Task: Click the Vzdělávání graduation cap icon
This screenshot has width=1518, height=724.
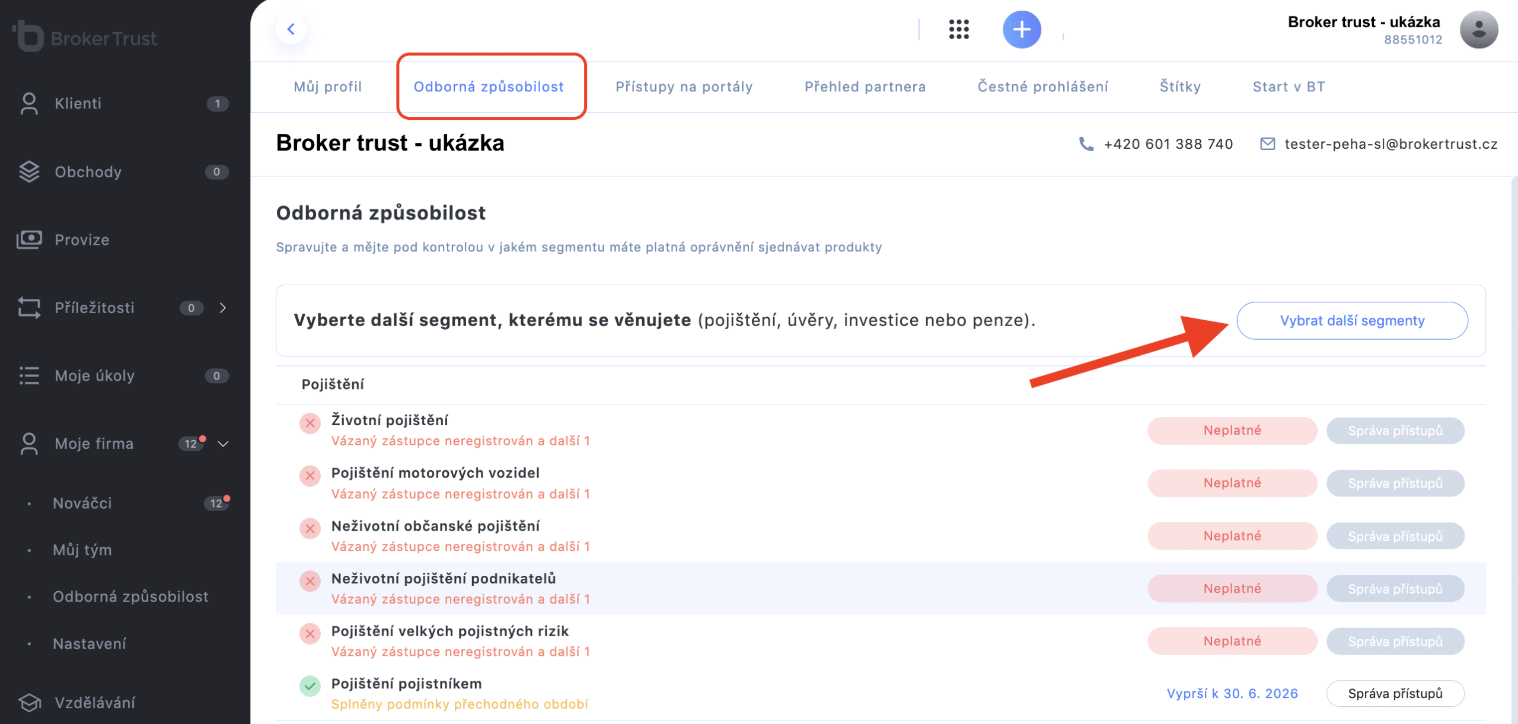Action: [x=28, y=703]
